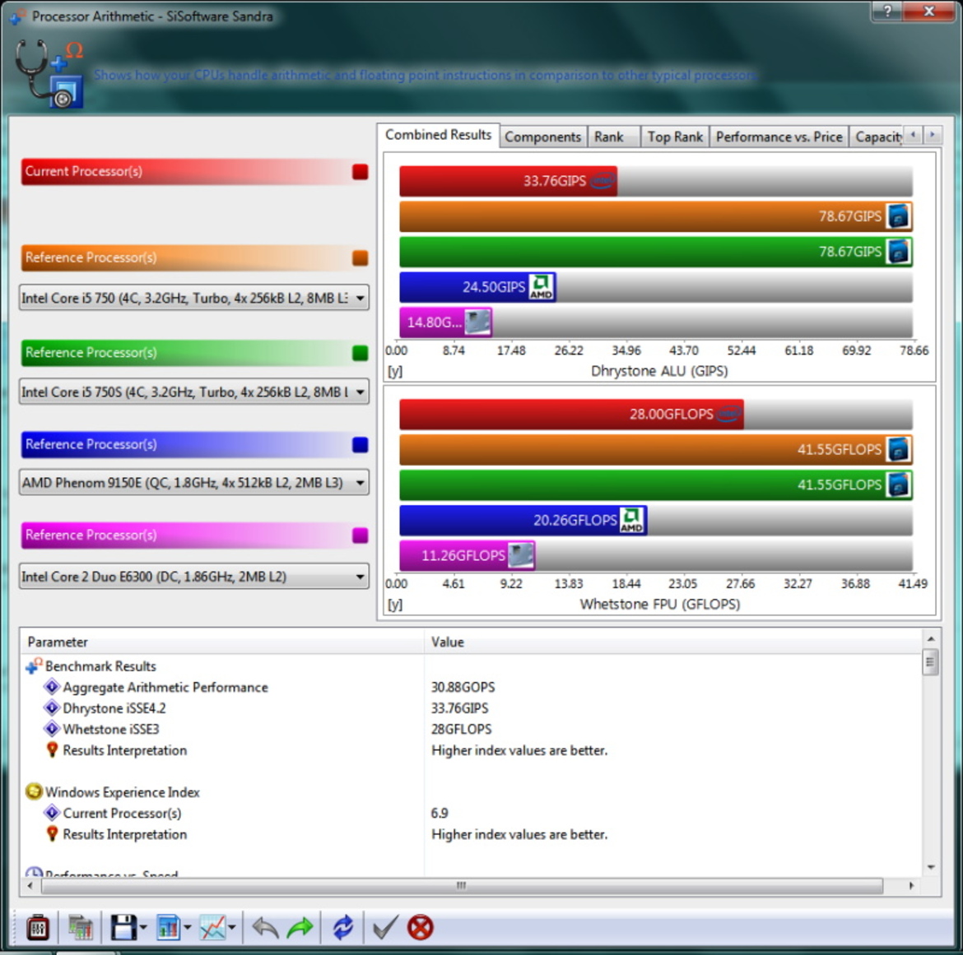
Task: Click the bar chart view icon
Action: [x=168, y=927]
